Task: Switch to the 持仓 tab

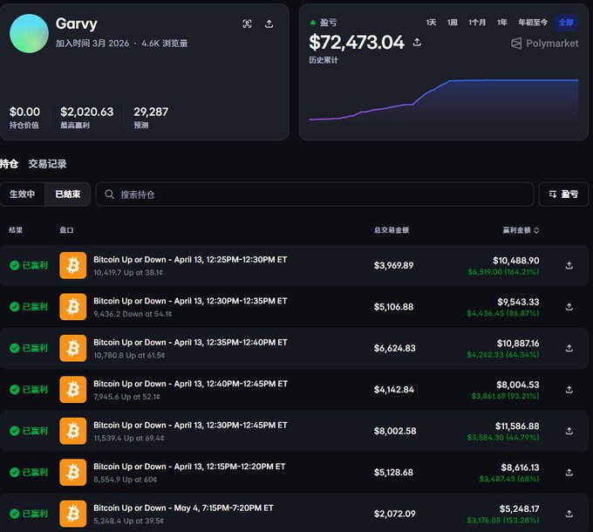Action: click(9, 164)
